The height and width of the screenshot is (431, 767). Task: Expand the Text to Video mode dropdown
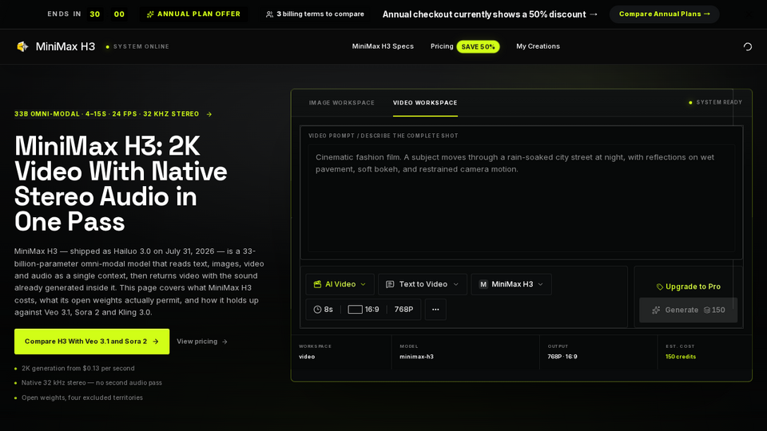(x=422, y=284)
